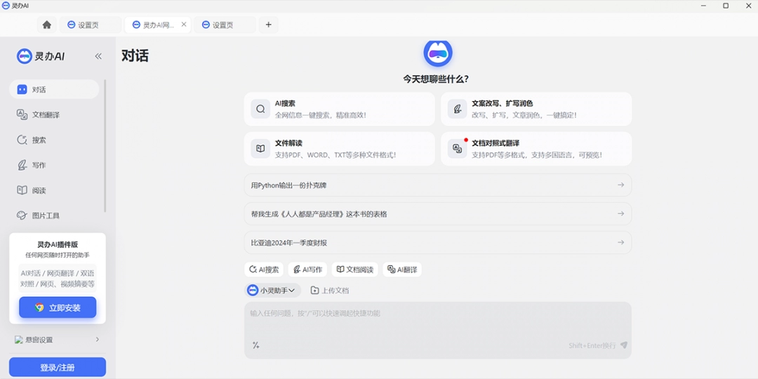The width and height of the screenshot is (758, 379).
Task: Toggle the AI搜索 chip above input
Action: click(x=264, y=270)
